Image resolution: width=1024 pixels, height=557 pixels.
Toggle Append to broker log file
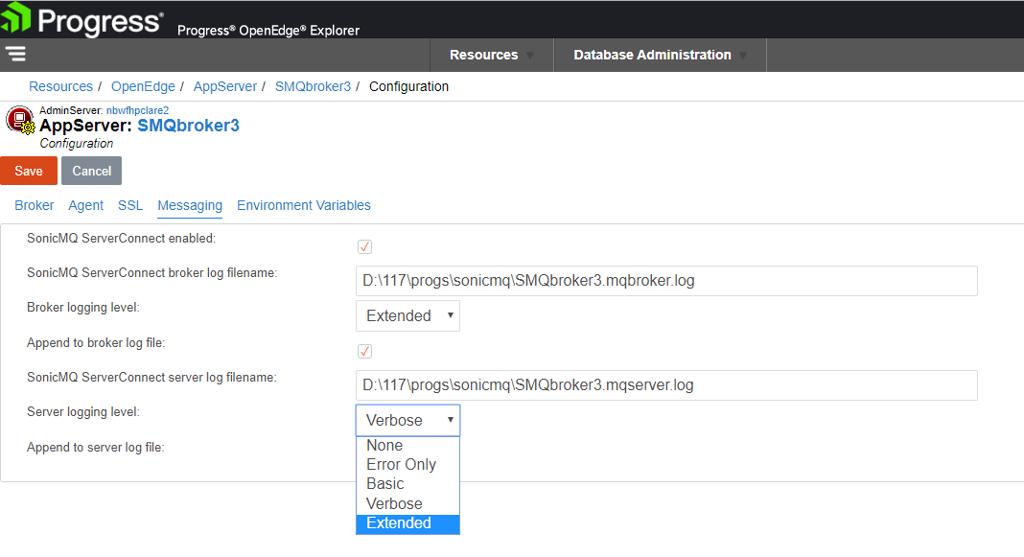(364, 351)
